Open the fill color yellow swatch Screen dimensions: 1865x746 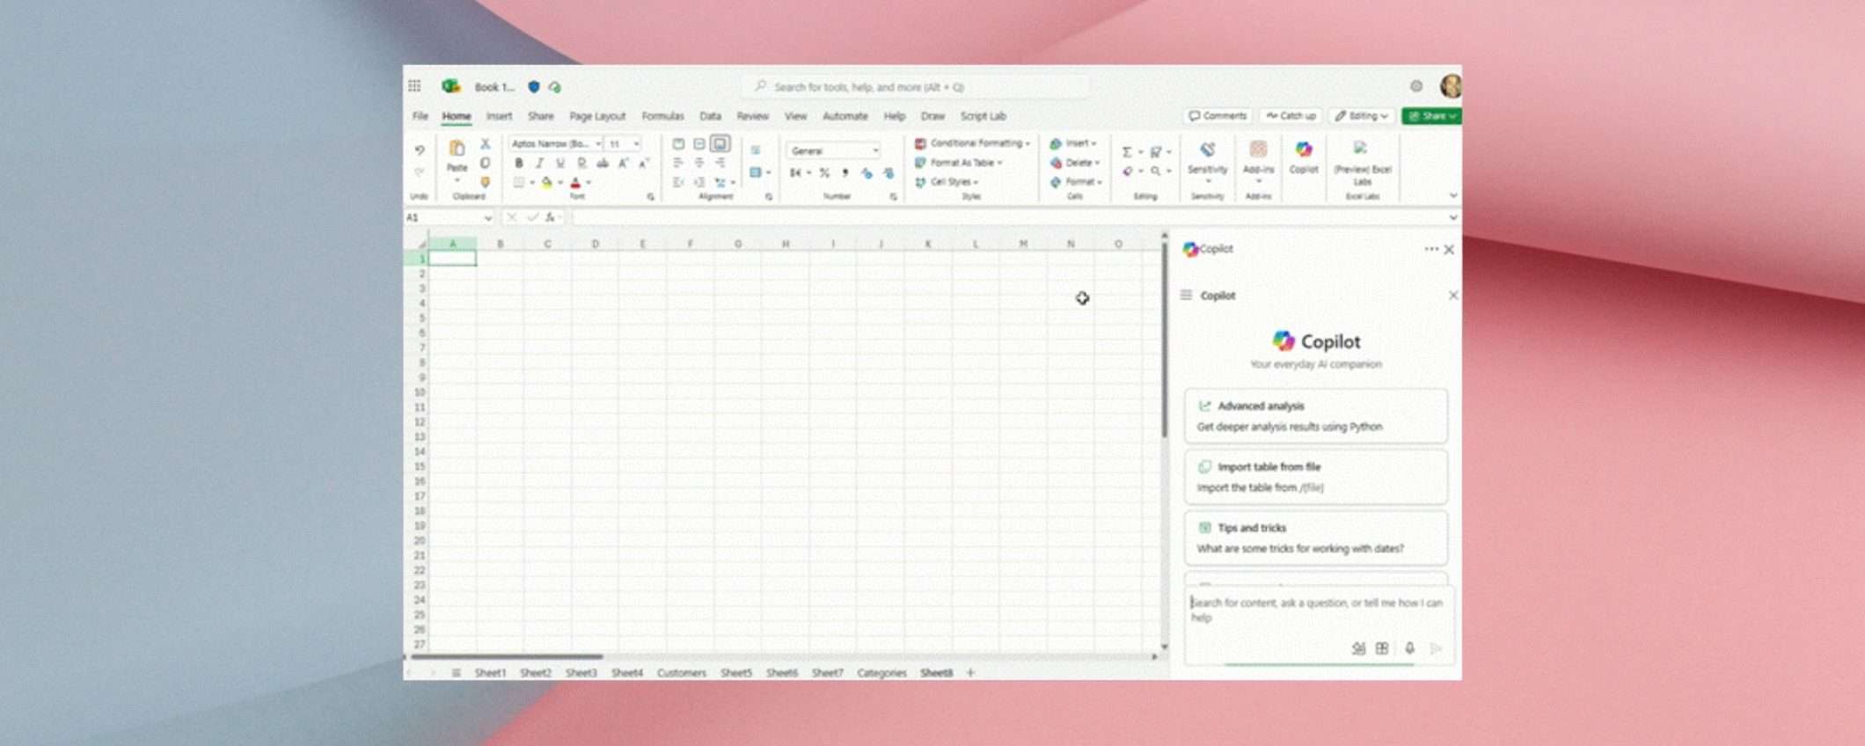(x=547, y=182)
